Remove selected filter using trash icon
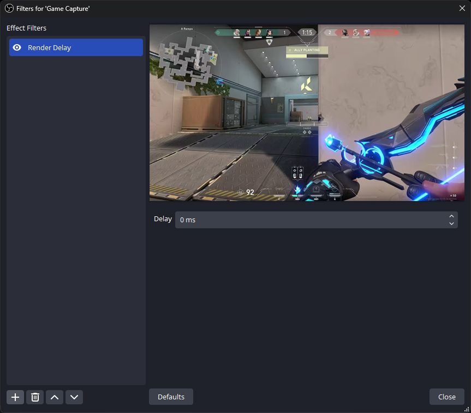471x413 pixels. (35, 397)
